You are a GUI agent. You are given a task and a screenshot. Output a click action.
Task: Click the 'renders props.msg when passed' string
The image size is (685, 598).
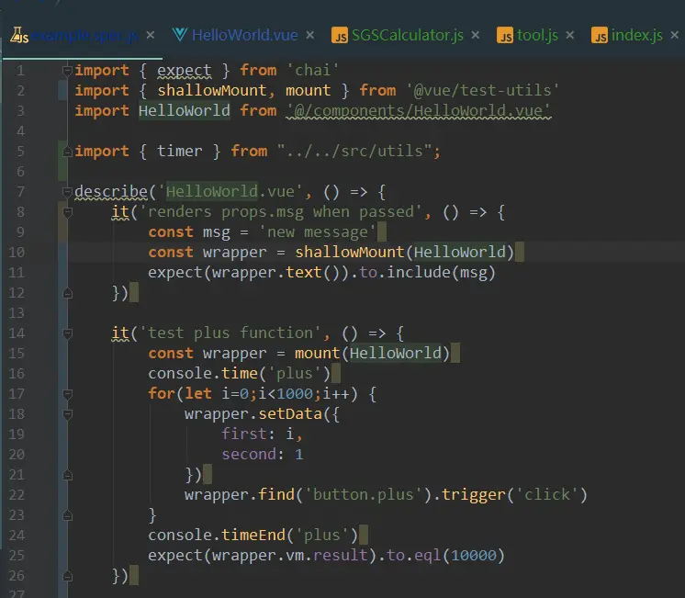coord(280,212)
